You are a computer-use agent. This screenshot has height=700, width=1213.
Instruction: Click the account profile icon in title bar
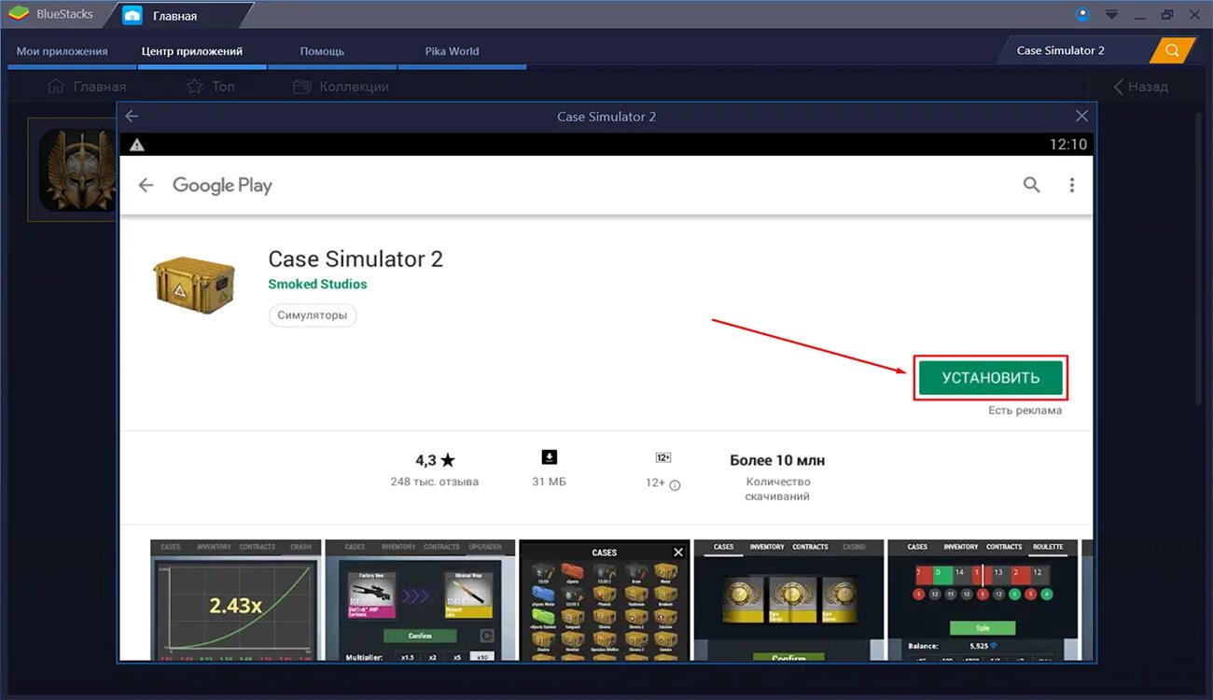pyautogui.click(x=1082, y=14)
